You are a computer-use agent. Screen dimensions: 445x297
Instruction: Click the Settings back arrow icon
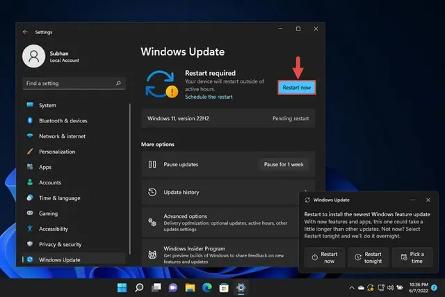point(25,32)
